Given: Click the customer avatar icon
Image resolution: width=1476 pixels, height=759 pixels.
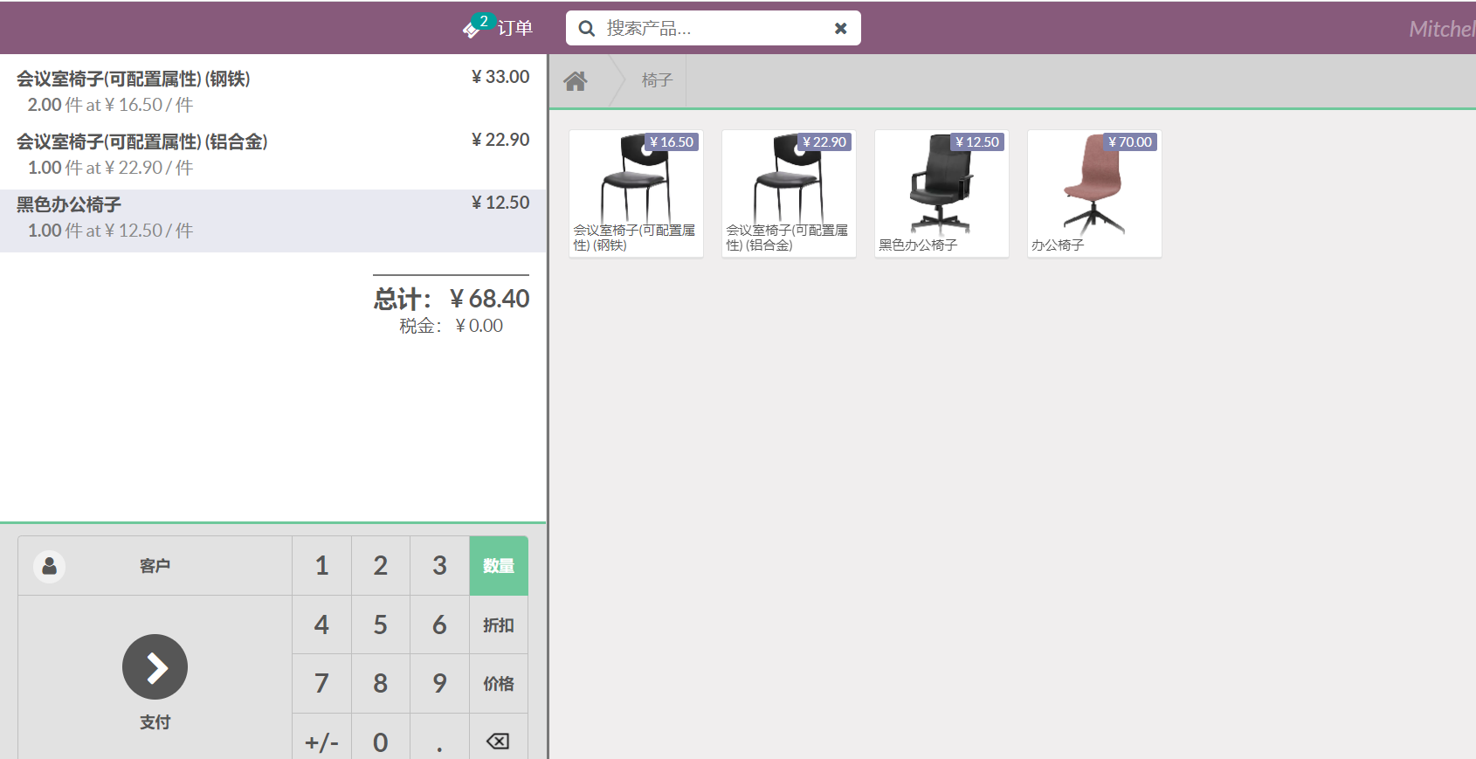Looking at the screenshot, I should click(50, 566).
